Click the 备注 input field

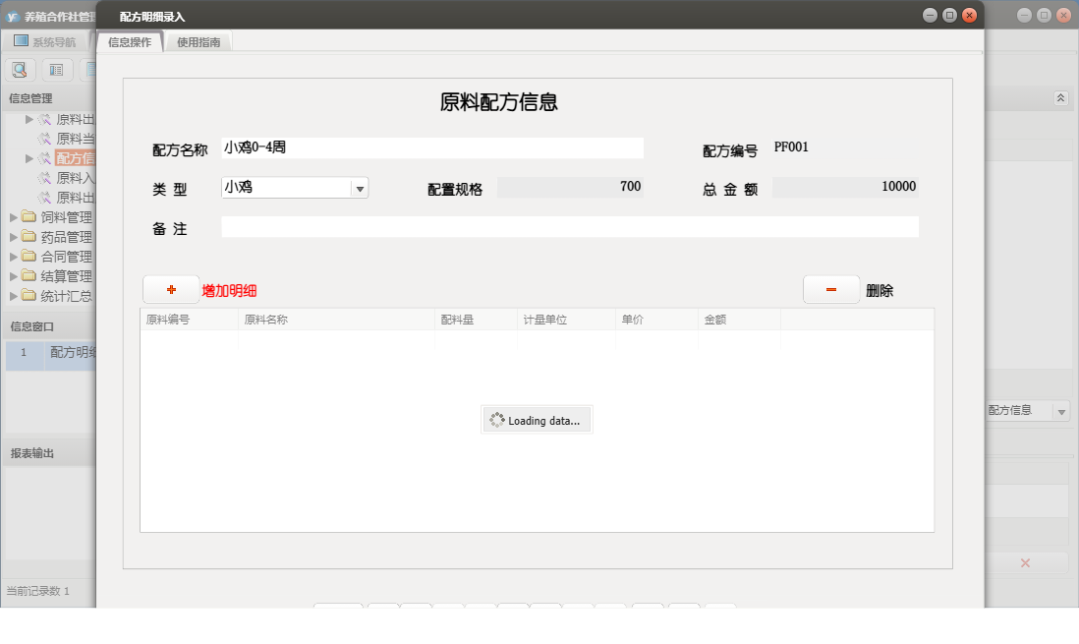pos(570,226)
